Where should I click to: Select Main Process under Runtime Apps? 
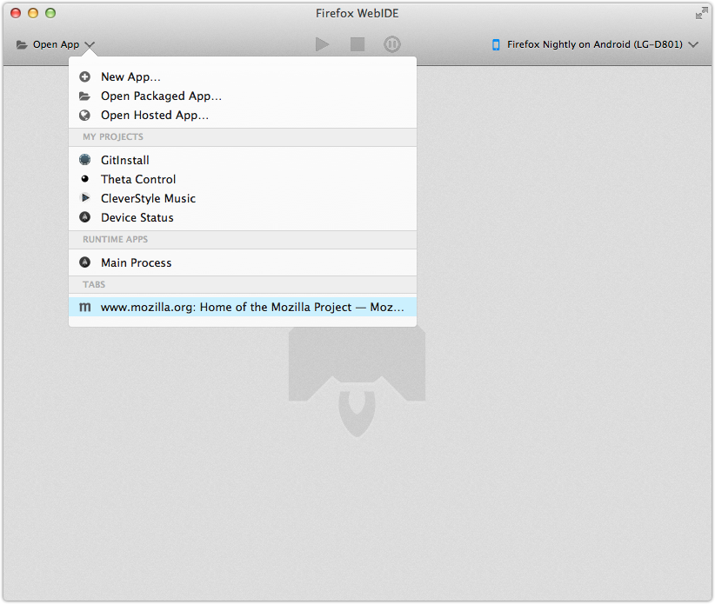coord(242,262)
